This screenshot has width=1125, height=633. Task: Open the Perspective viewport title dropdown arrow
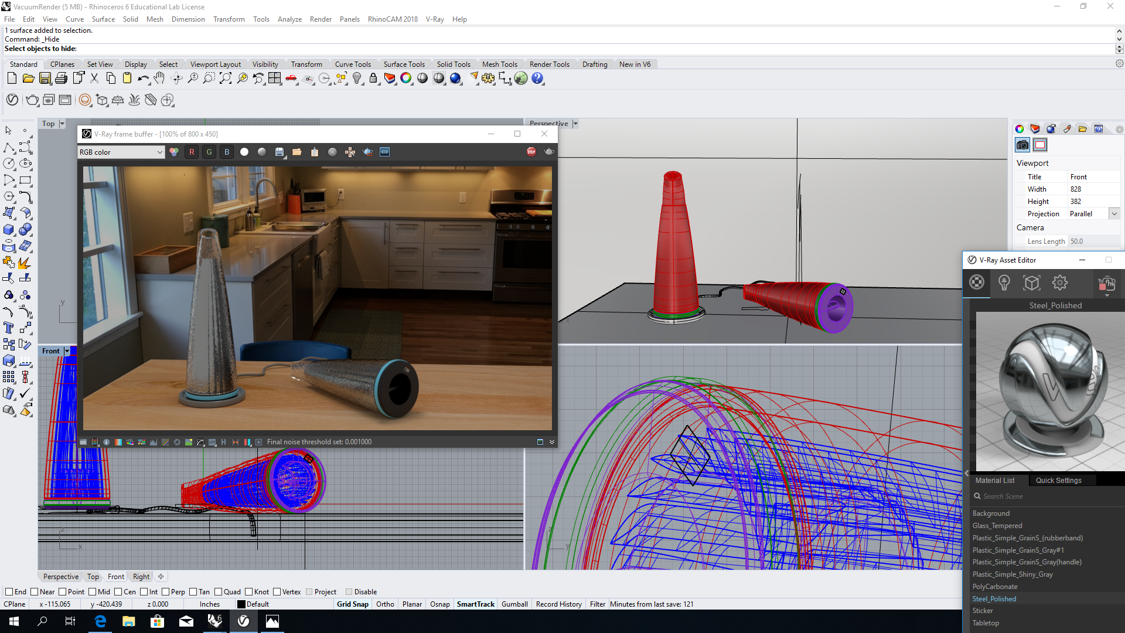tap(575, 124)
